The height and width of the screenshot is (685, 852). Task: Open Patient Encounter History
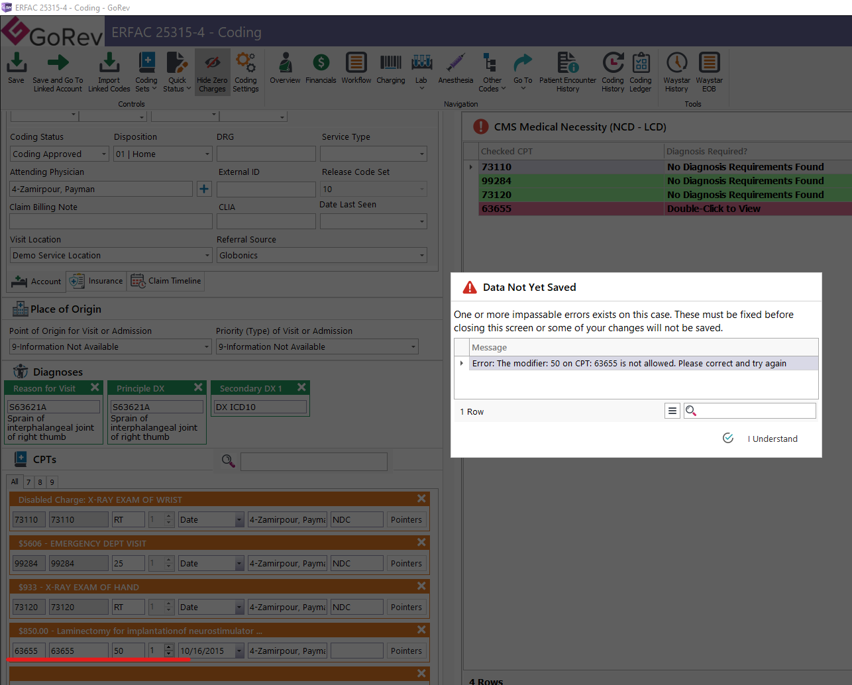point(568,72)
